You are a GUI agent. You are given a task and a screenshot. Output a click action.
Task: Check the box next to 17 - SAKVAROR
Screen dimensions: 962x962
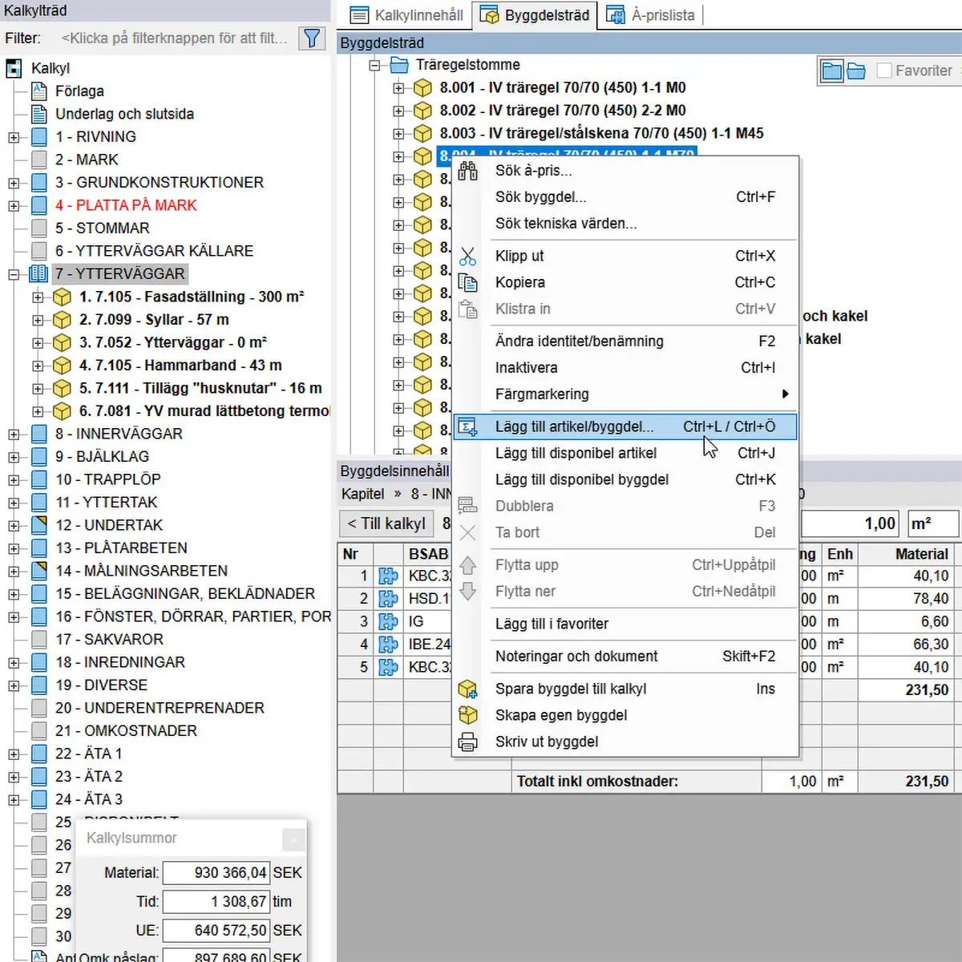point(38,640)
